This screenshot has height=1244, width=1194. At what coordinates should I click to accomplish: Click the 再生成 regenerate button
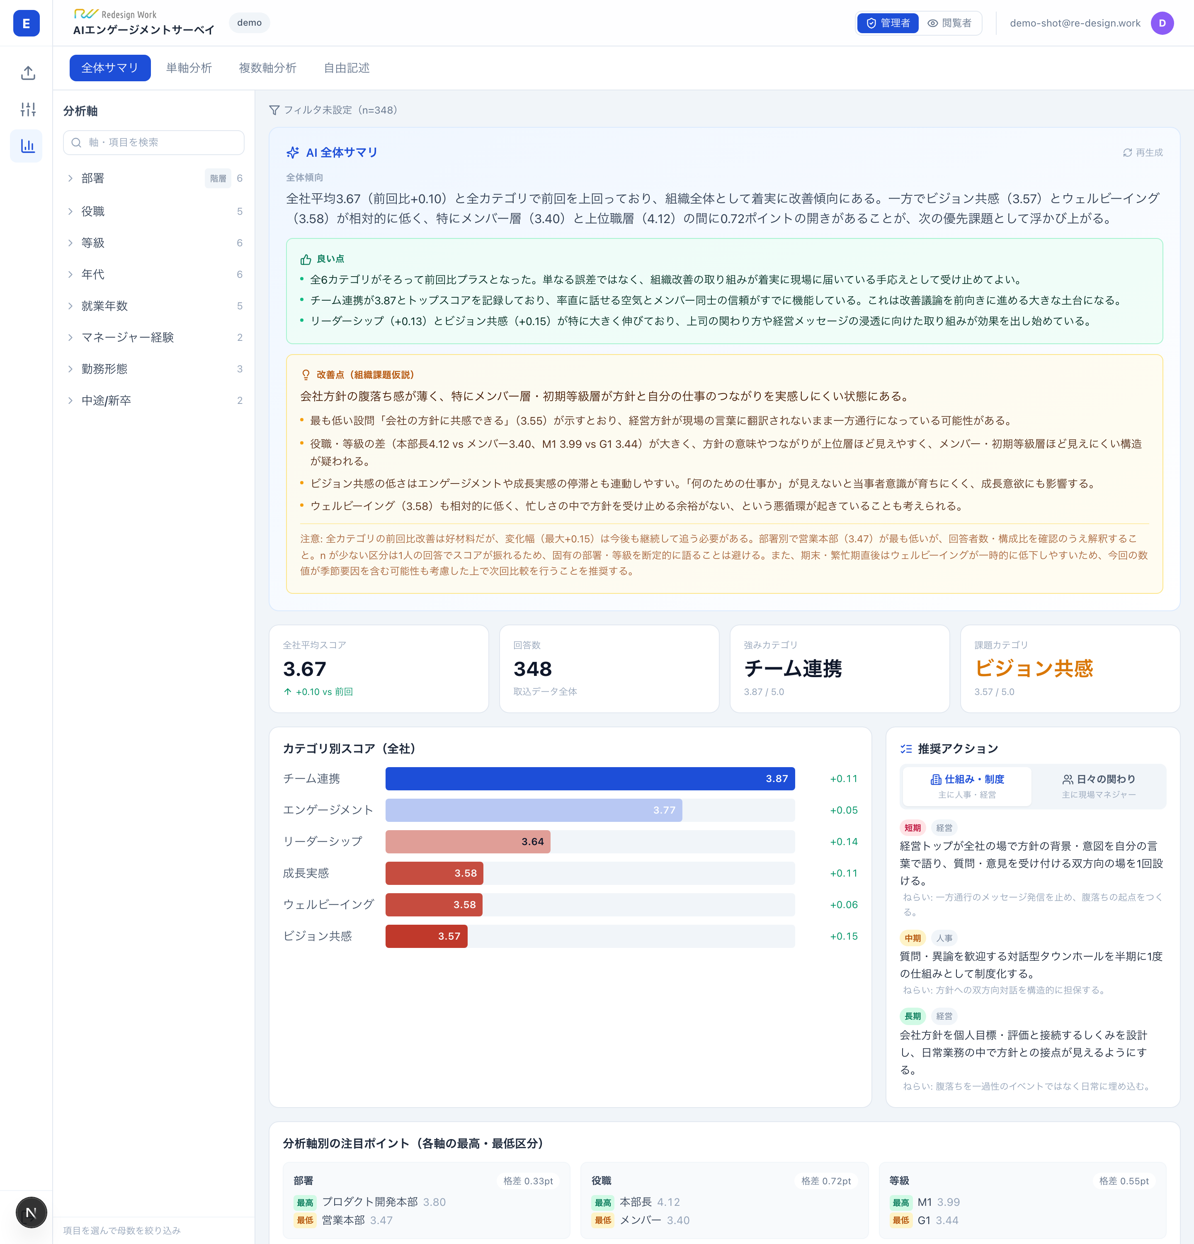click(1143, 152)
